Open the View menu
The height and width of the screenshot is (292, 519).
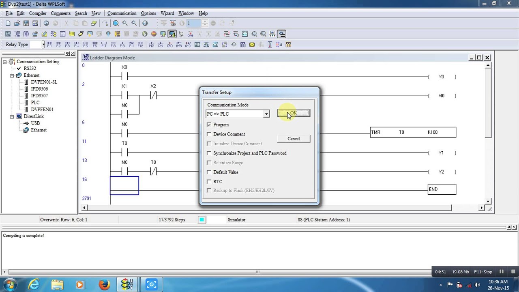click(96, 13)
